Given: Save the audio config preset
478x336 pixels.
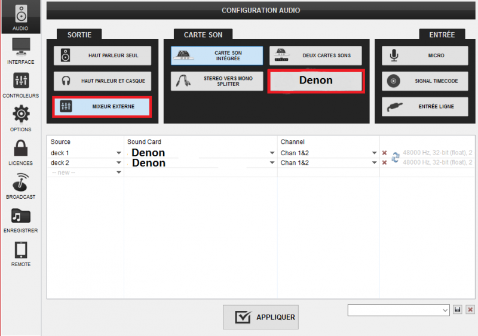Looking at the screenshot, I should point(457,310).
